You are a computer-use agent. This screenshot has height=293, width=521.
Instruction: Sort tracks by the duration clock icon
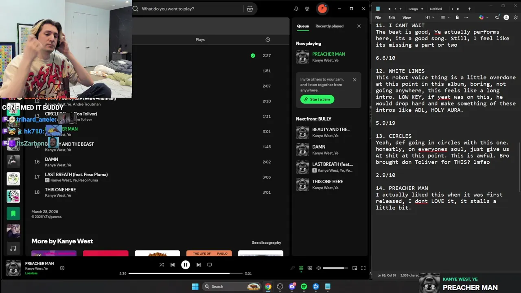(267, 39)
